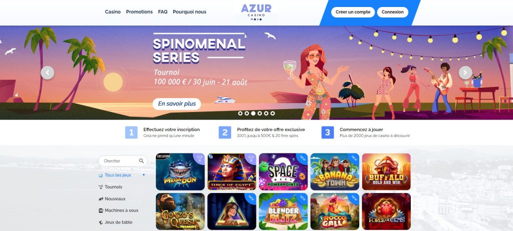Click the Connexion button
Image resolution: width=513 pixels, height=231 pixels.
[x=393, y=12]
